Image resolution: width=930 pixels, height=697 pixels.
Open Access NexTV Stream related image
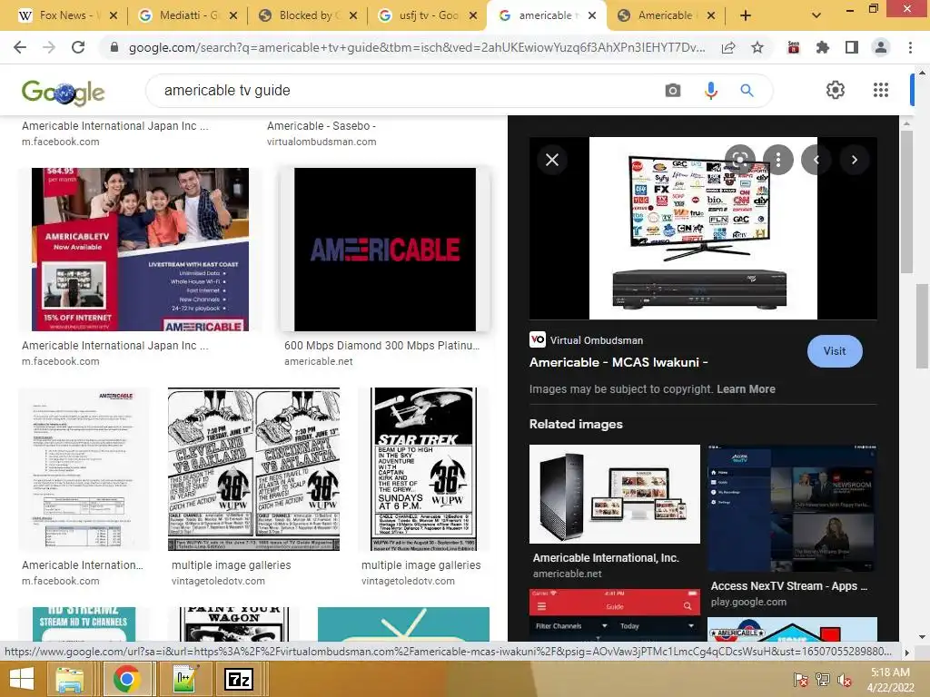coord(792,508)
